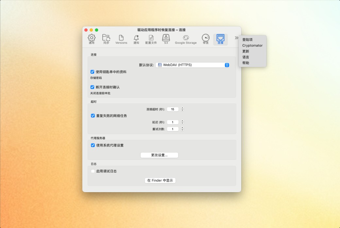Viewport: 340px width, 228px height.
Task: Open the Google Storage icon
Action: tap(186, 39)
